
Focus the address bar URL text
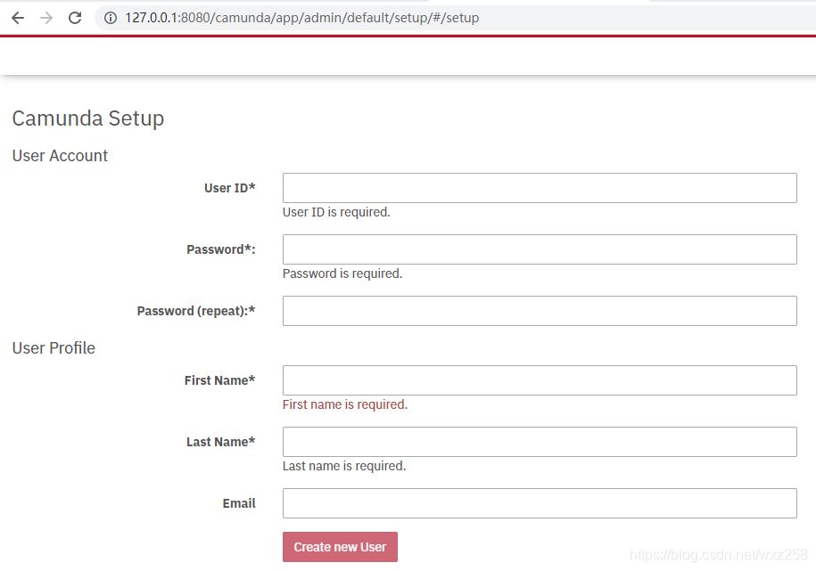(x=301, y=18)
